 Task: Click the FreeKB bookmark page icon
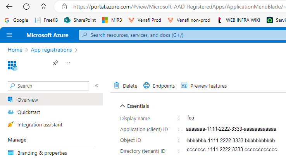[38, 20]
